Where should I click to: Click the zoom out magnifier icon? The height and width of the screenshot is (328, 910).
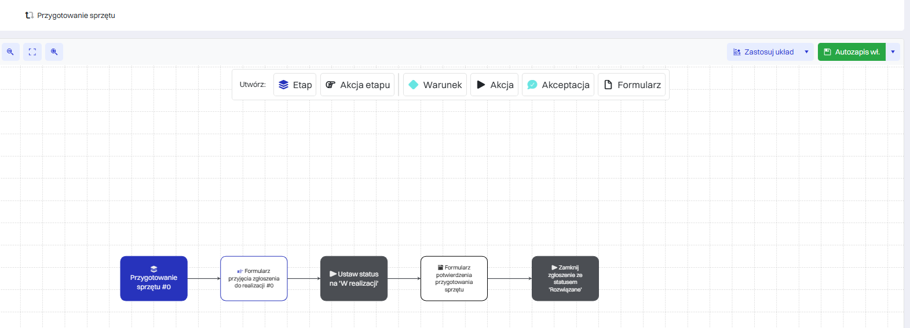[10, 52]
